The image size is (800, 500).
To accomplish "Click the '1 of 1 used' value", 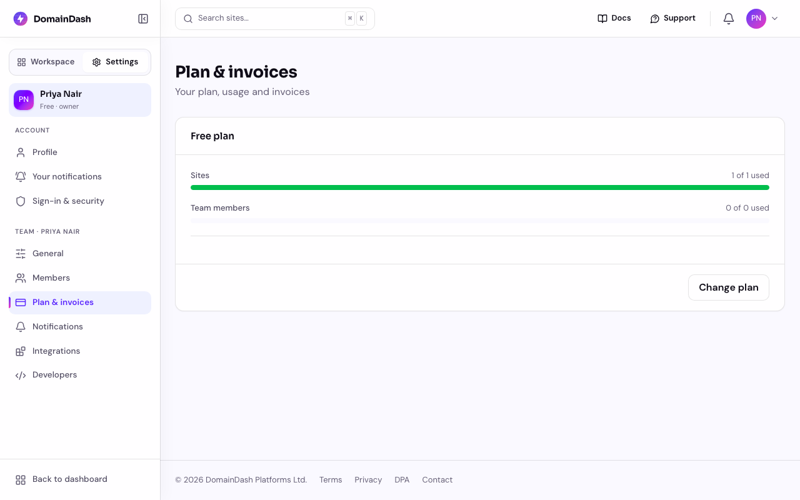I will pyautogui.click(x=750, y=176).
